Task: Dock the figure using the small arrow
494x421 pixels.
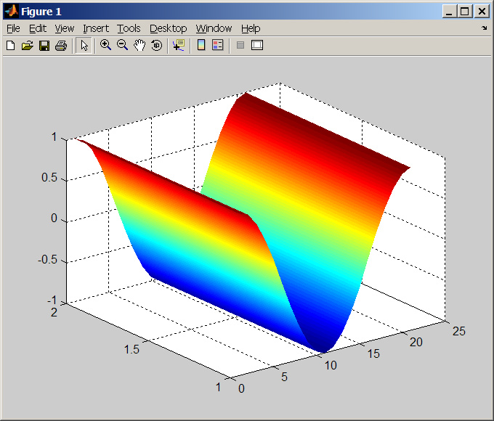Action: coord(485,28)
